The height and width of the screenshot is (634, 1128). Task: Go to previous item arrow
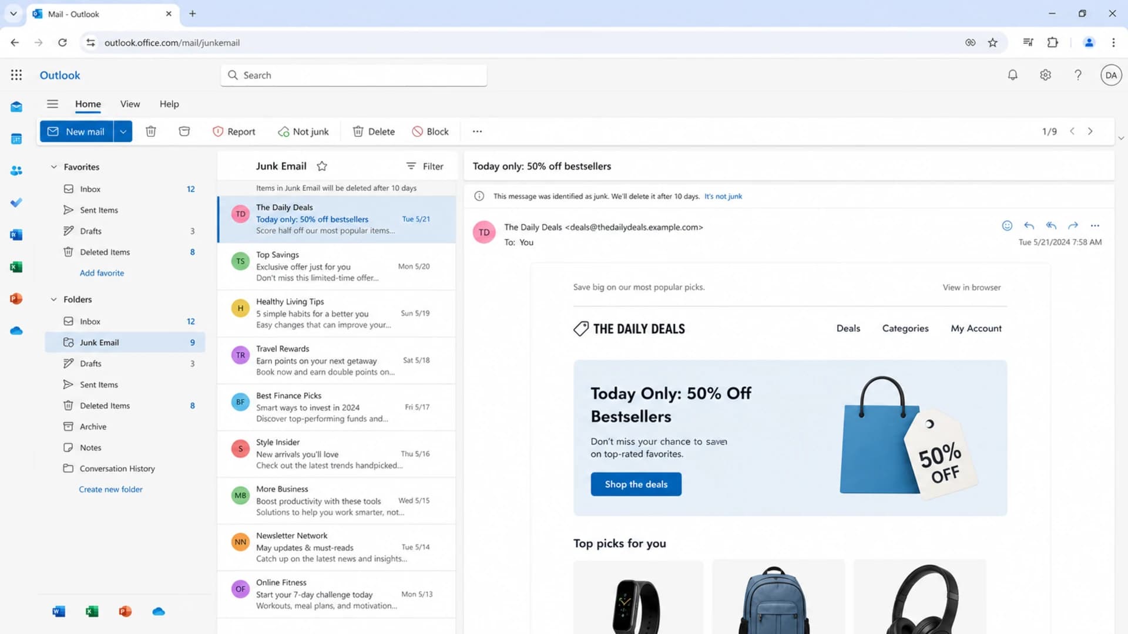pos(1072,131)
